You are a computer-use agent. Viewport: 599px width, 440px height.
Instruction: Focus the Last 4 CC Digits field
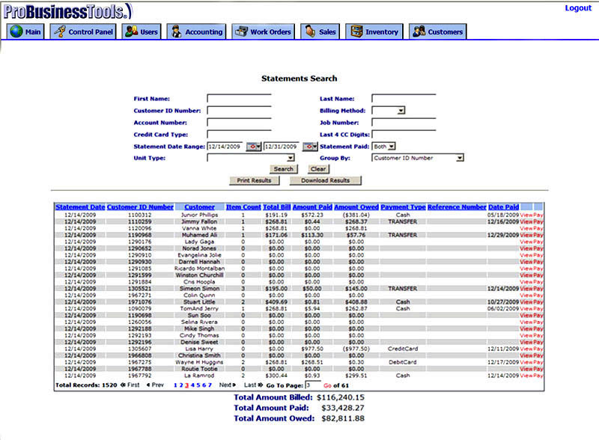coord(404,135)
